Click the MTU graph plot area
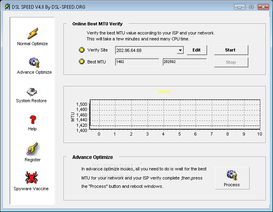Image resolution: width=273 pixels, height=212 pixels. pyautogui.click(x=175, y=114)
